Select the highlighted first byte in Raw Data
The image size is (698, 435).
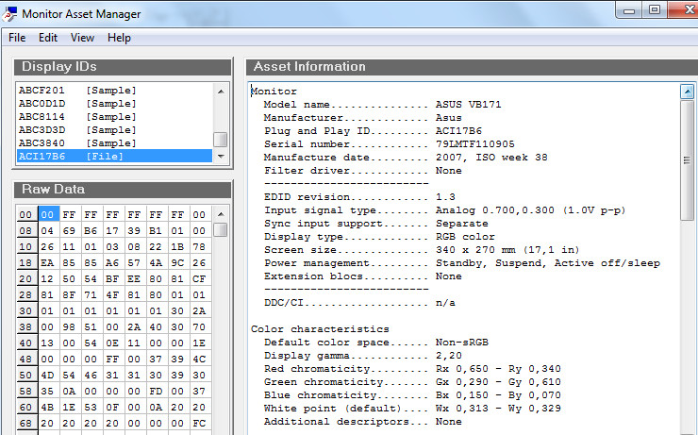pos(49,215)
